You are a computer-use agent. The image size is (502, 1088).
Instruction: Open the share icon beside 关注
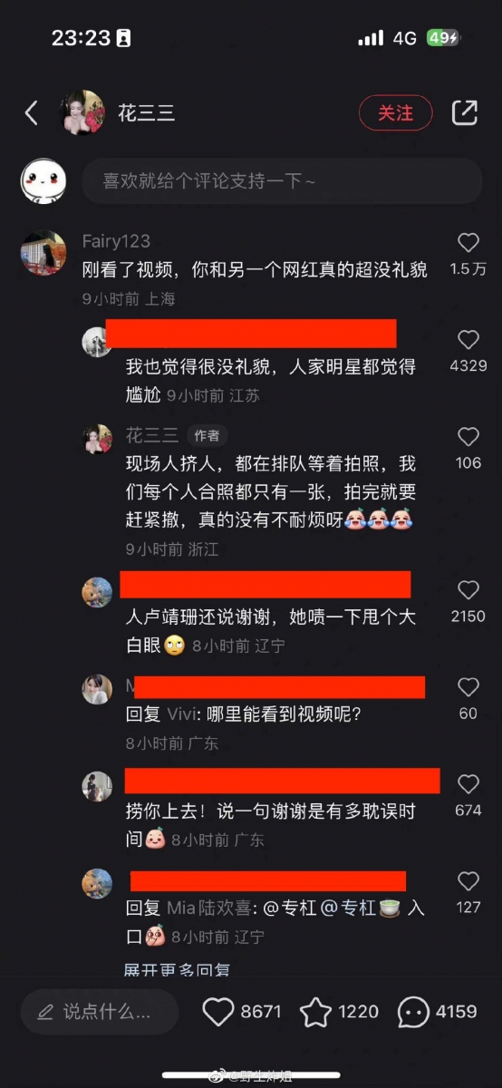point(464,112)
